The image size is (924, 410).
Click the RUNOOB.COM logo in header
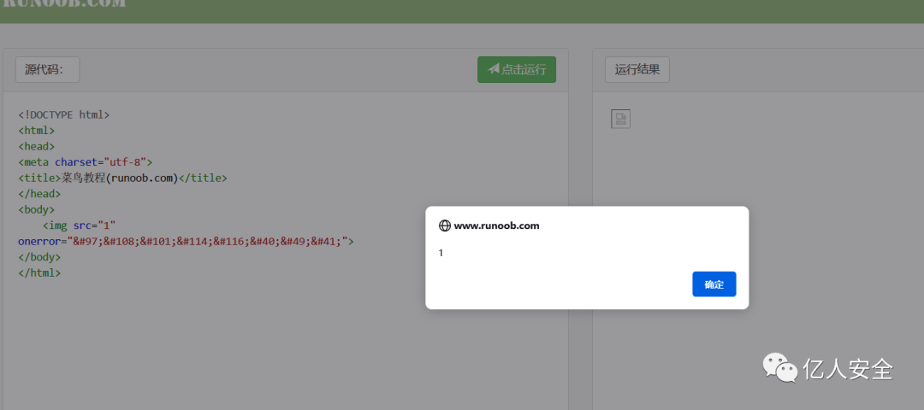(x=63, y=3)
